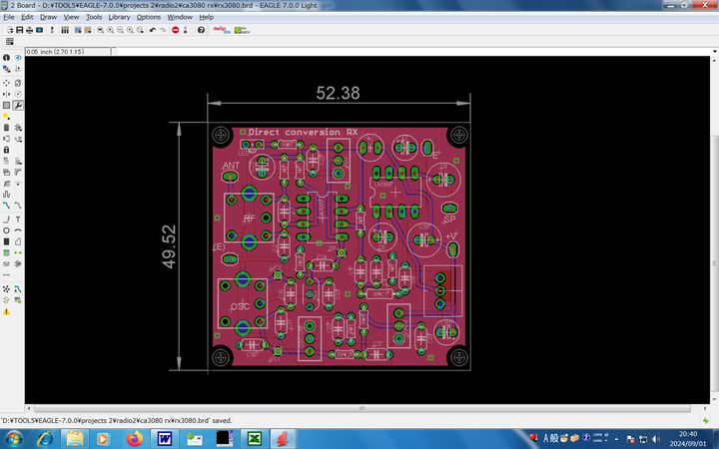Open the Options menu
The height and width of the screenshot is (449, 719).
[x=148, y=17]
